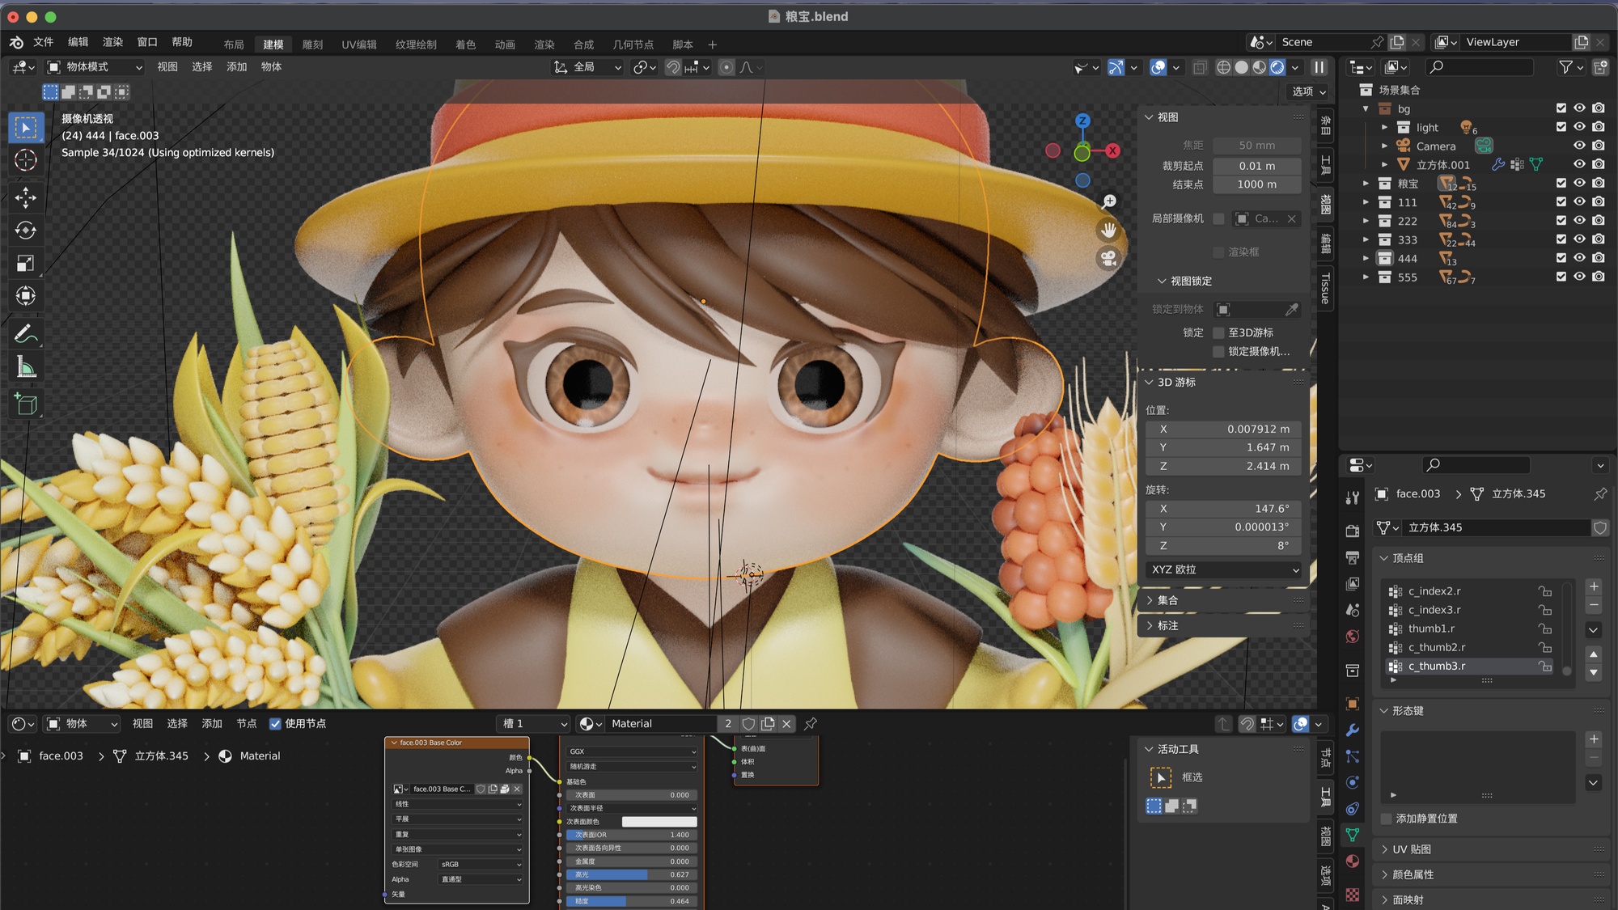Click 节点 in node editor header
This screenshot has height=910, width=1618.
pyautogui.click(x=246, y=723)
